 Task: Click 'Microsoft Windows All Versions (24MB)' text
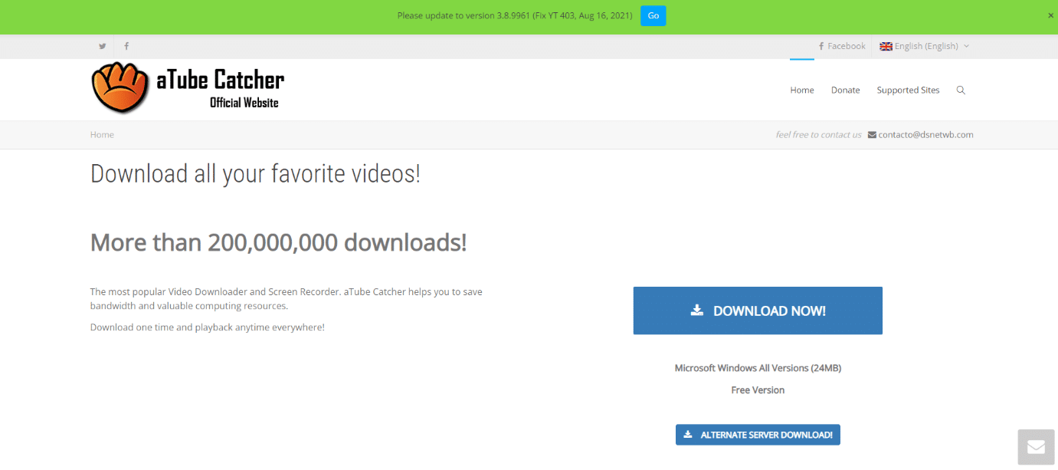[x=758, y=368]
